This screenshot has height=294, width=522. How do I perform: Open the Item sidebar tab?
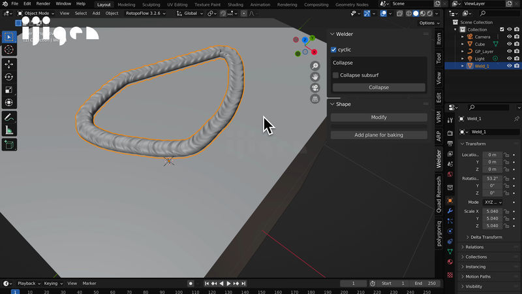click(x=438, y=39)
